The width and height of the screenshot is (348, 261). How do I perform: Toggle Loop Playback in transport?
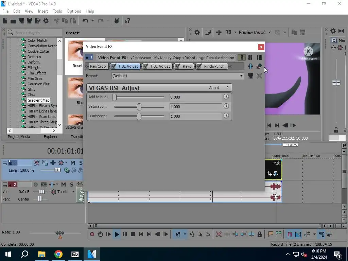coord(100,234)
